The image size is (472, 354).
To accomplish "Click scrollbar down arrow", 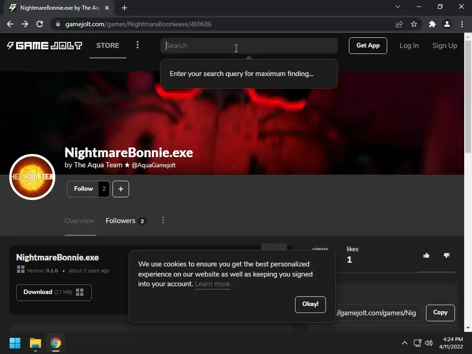I will [468, 328].
